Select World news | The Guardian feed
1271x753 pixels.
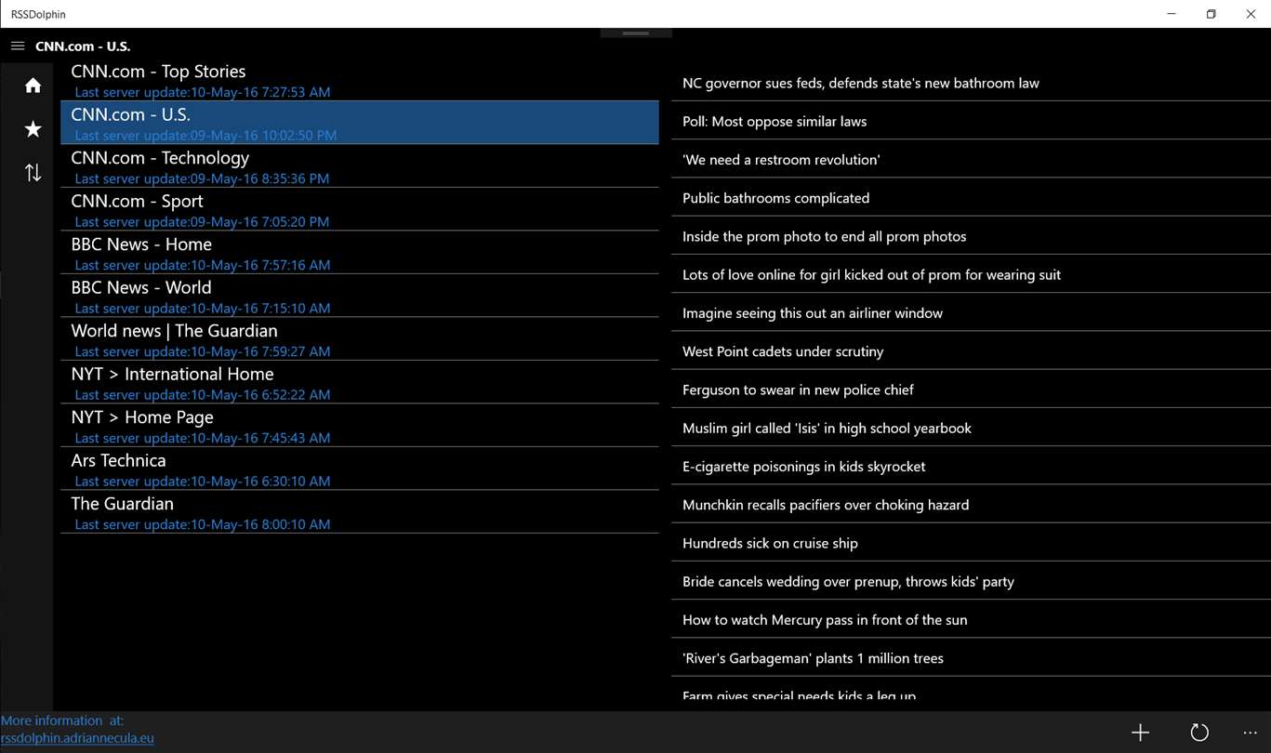[360, 339]
